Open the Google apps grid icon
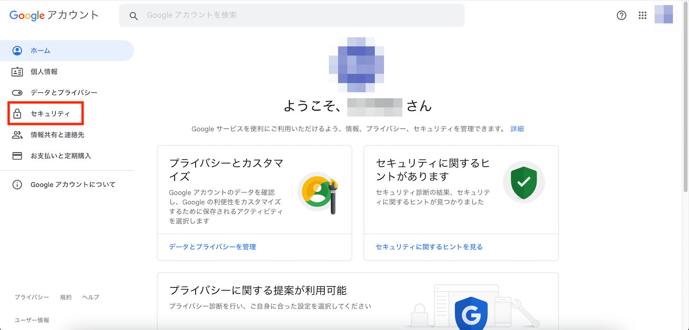This screenshot has height=330, width=689. click(643, 15)
